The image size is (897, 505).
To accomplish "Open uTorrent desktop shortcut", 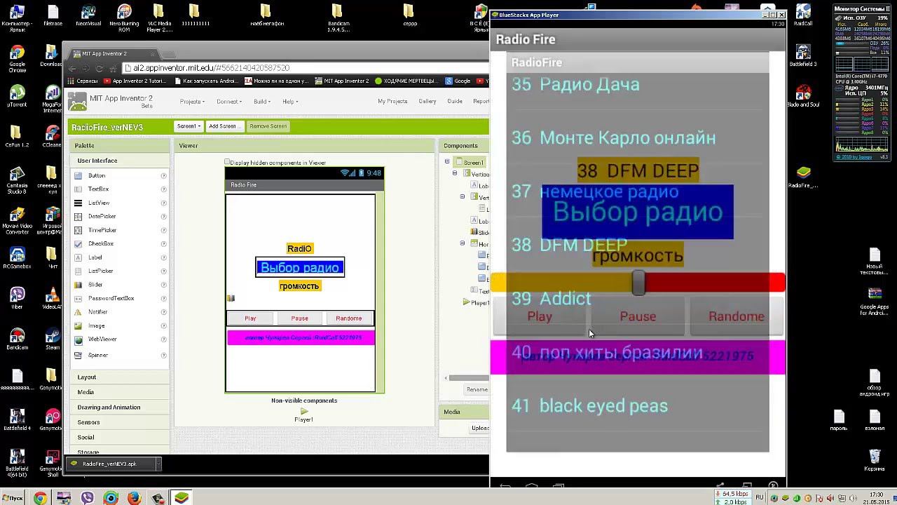I will (17, 97).
